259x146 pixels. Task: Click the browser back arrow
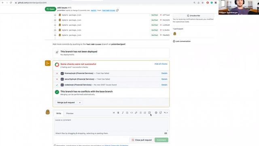[3, 3]
